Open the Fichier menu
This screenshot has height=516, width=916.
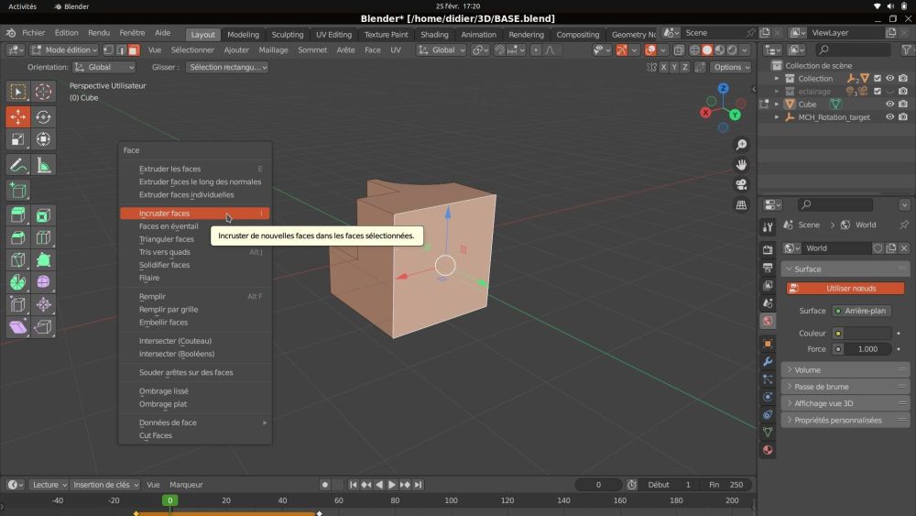click(x=33, y=33)
